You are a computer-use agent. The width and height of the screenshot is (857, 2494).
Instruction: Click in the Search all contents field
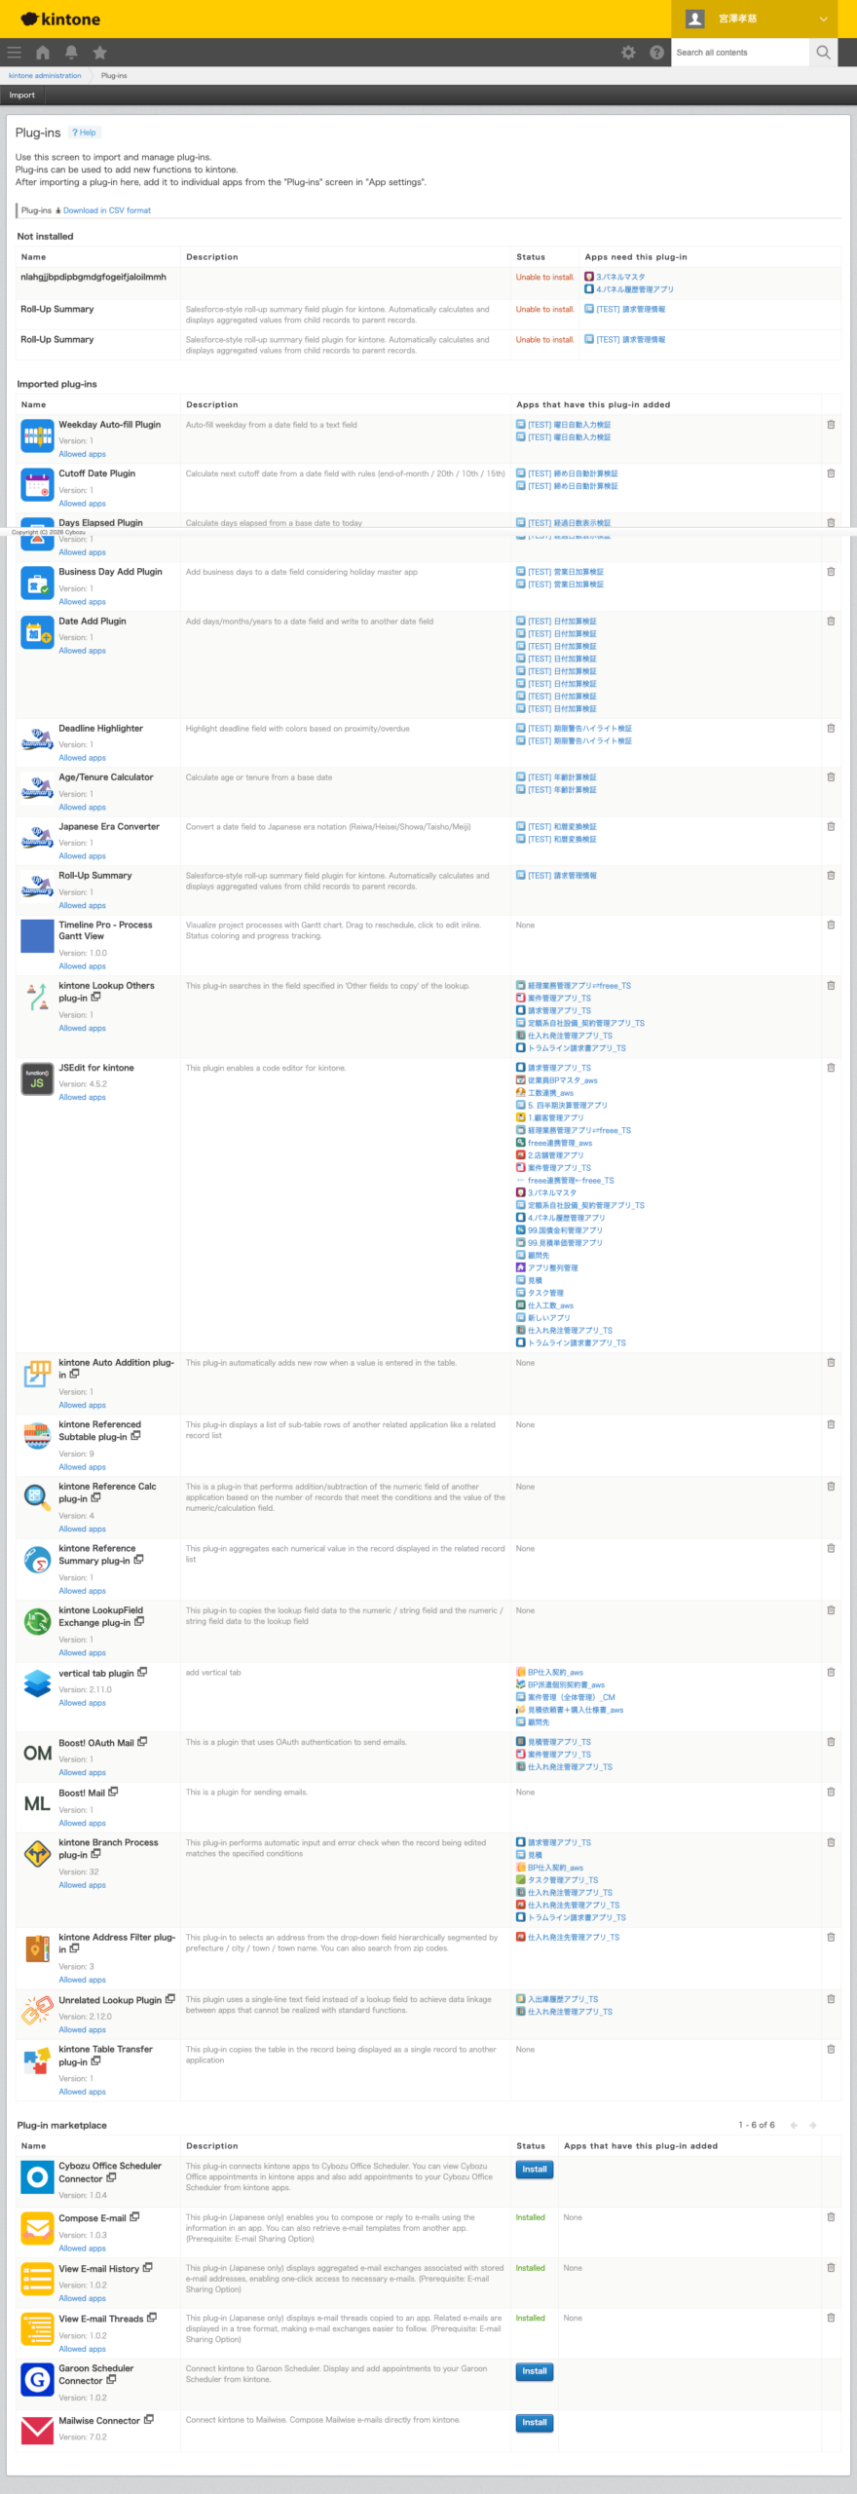point(740,53)
